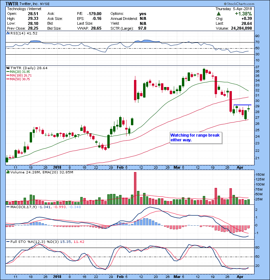Click the N/A beside Yield
This screenshot has height=280, width=270.
pos(143,23)
